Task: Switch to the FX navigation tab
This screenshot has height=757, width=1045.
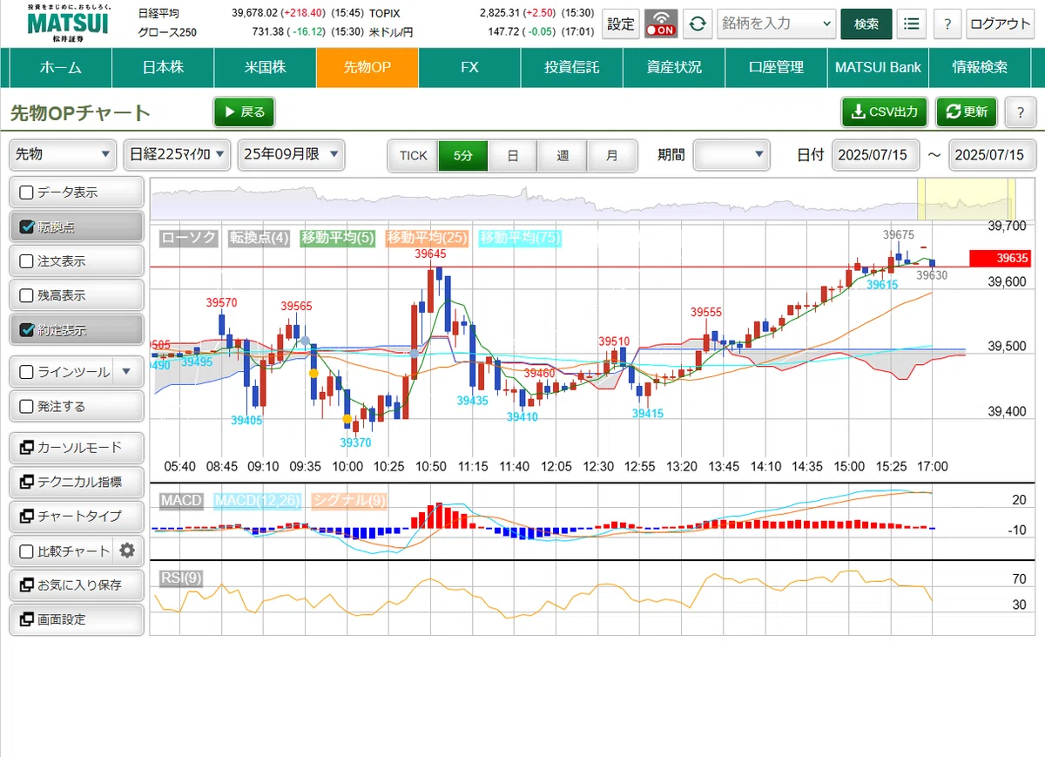Action: 469,67
